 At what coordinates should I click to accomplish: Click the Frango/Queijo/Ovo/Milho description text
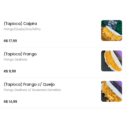point(22,29)
